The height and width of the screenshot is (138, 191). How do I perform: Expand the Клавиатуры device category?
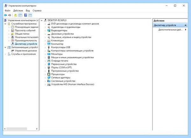coord(45,41)
